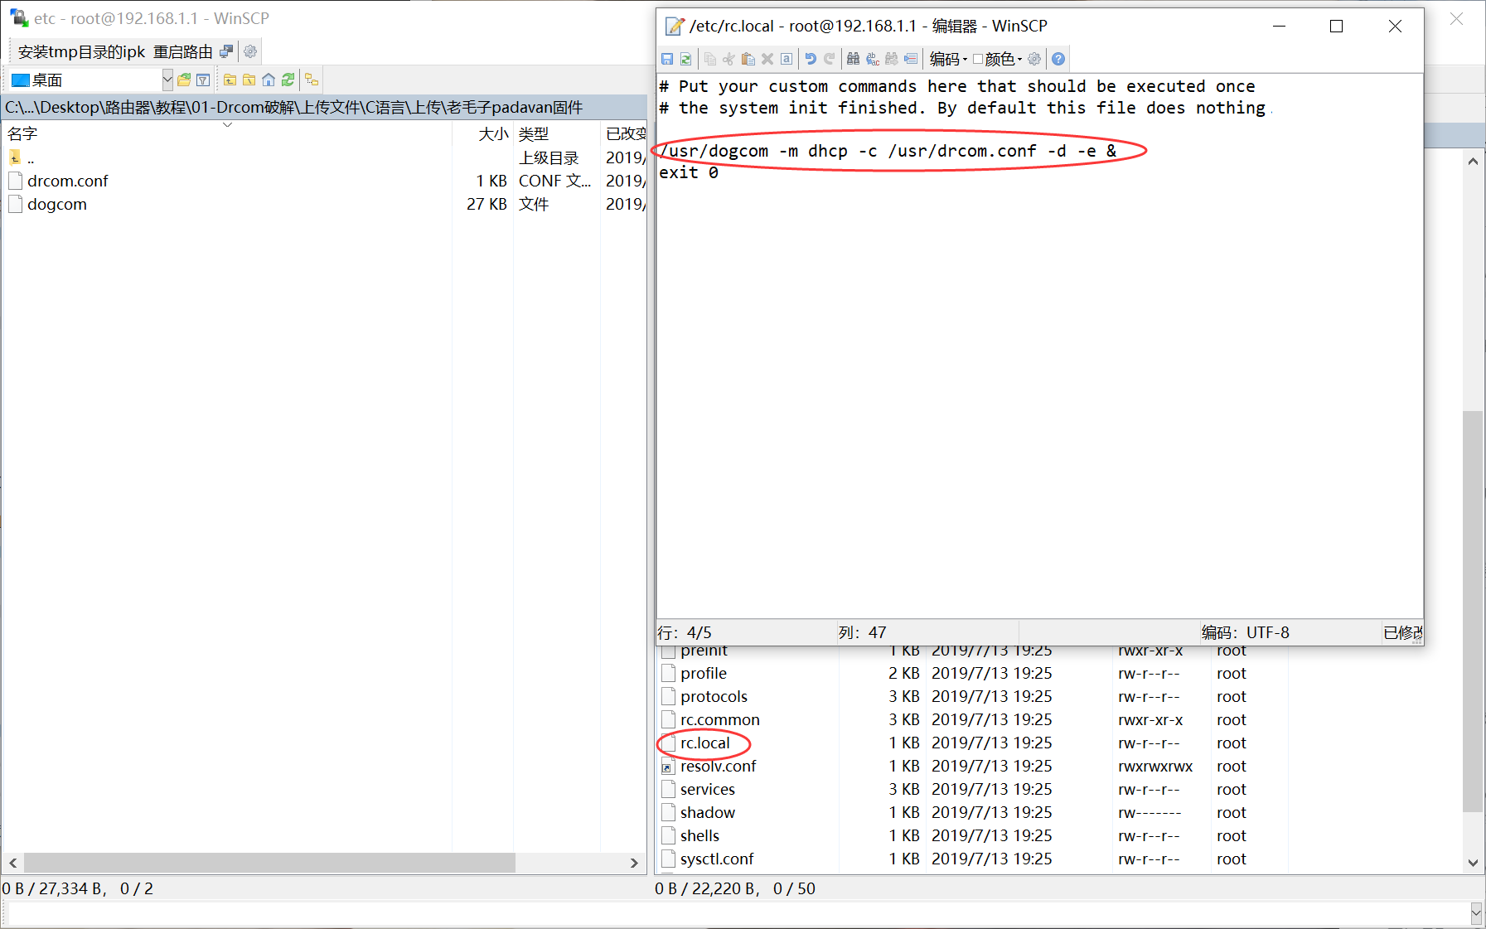Click the 行: 4/5 line status

point(685,632)
